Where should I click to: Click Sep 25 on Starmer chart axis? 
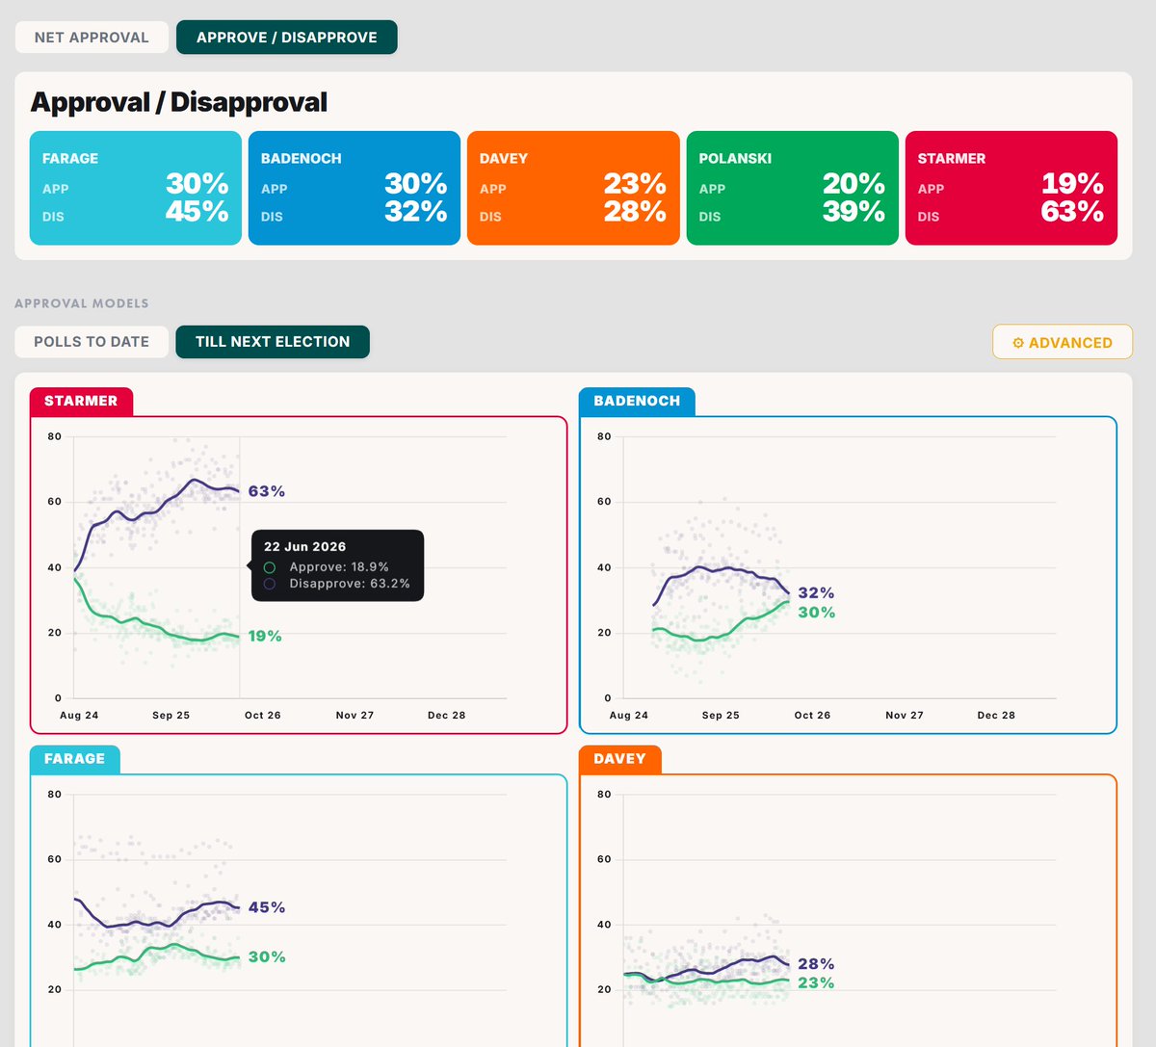click(x=171, y=716)
